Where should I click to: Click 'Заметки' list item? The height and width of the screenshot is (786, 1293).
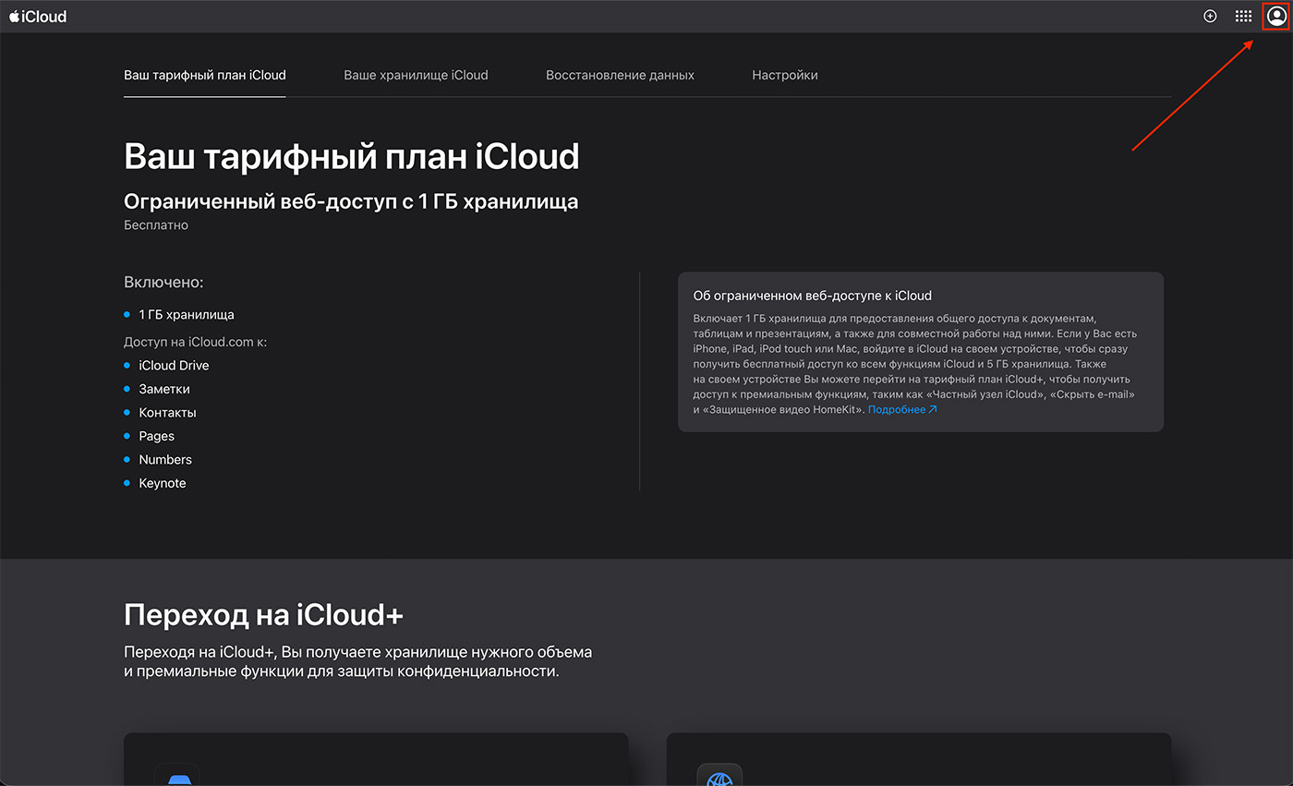click(164, 390)
